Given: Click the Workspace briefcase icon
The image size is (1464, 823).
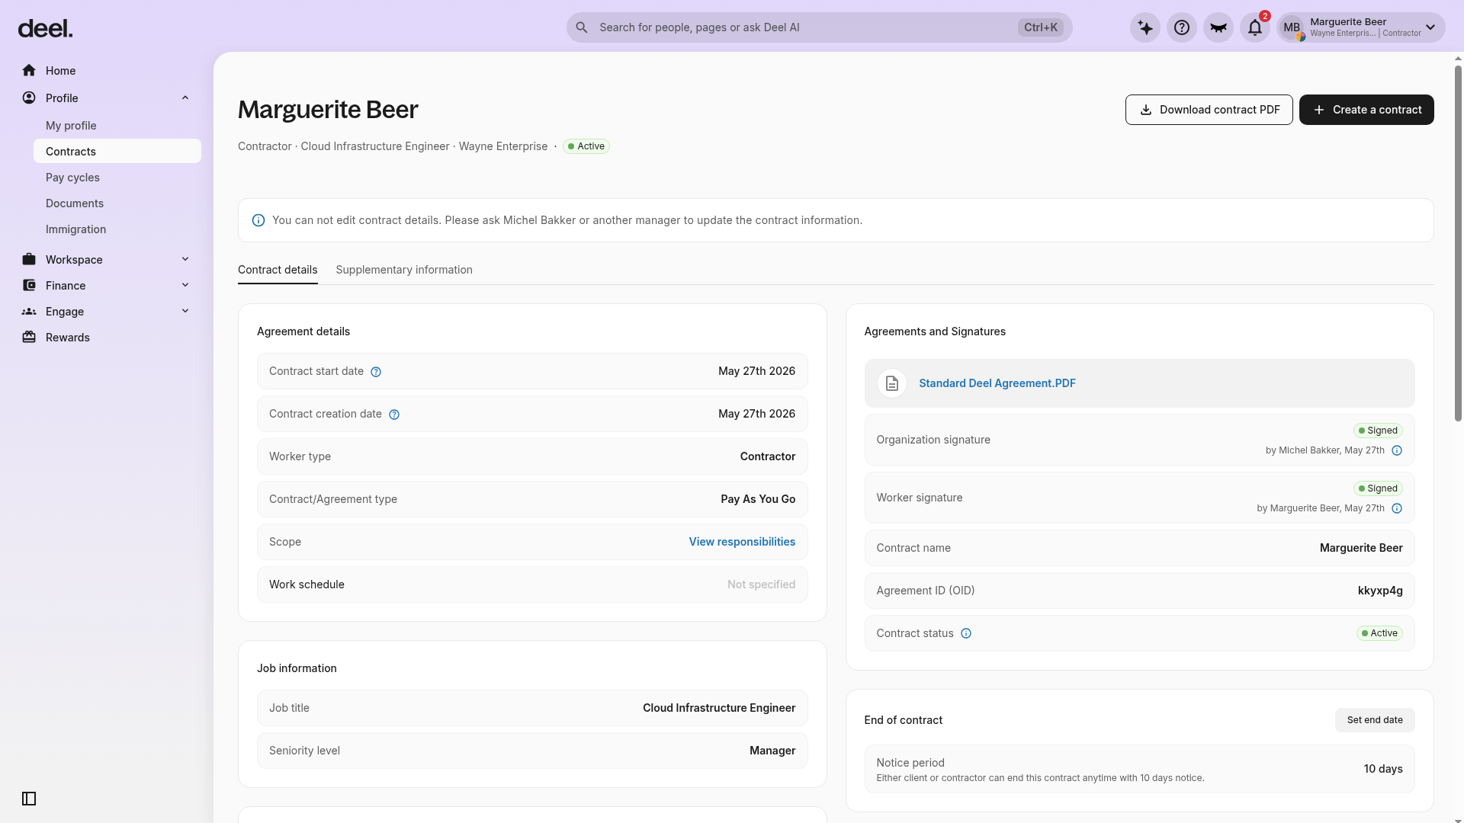Looking at the screenshot, I should (x=29, y=260).
